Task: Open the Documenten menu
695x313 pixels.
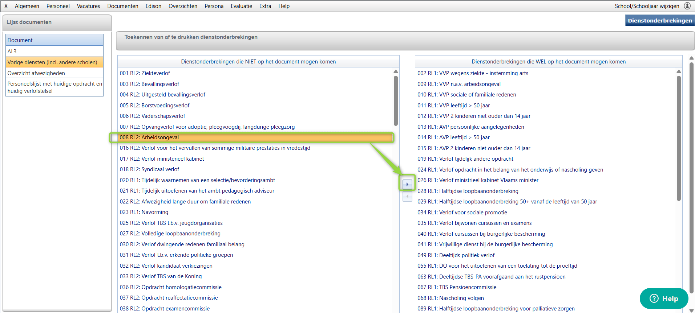Action: coord(123,6)
